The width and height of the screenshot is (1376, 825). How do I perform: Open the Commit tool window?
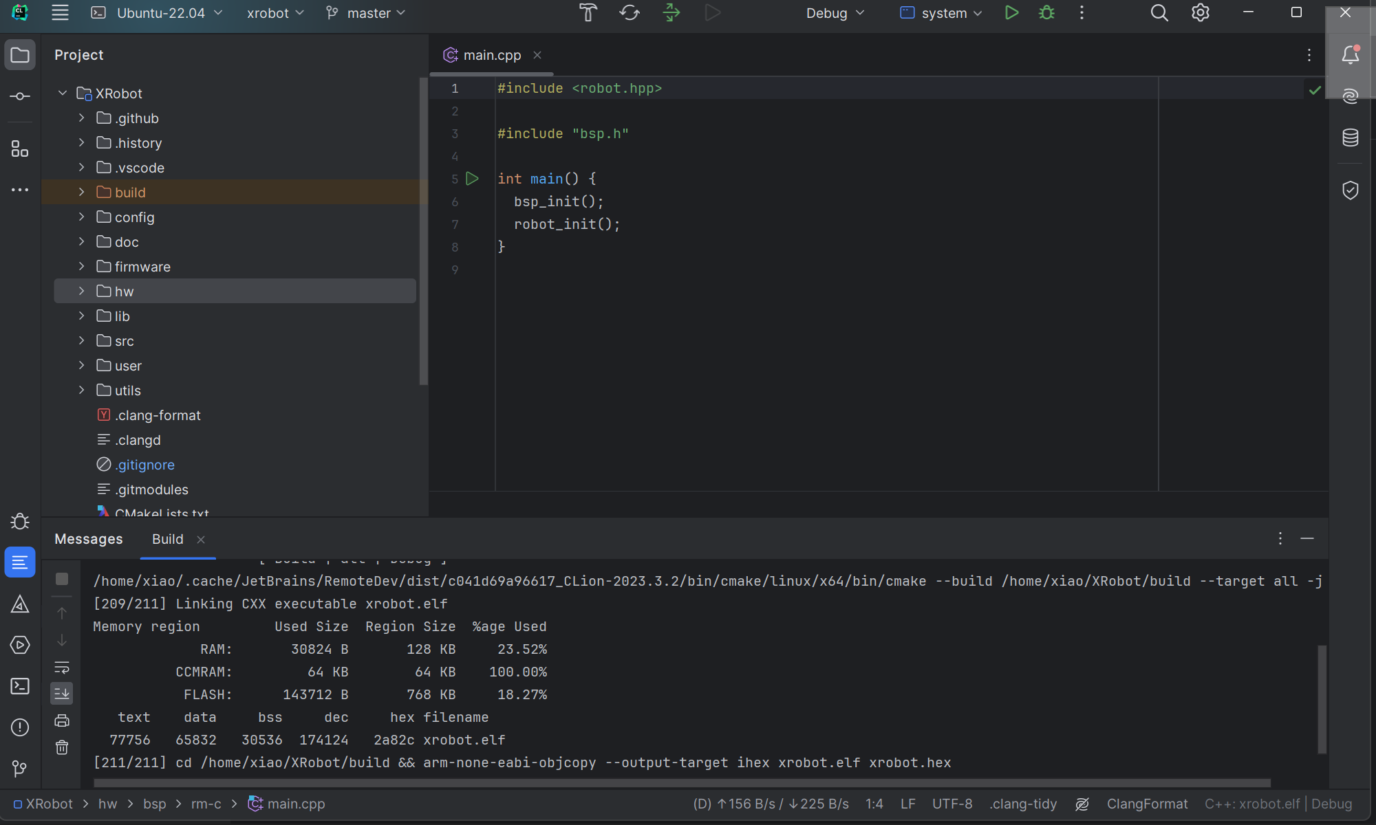20,96
